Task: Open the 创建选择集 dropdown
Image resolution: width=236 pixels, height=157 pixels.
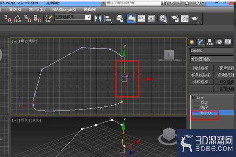Action: pyautogui.click(x=88, y=17)
